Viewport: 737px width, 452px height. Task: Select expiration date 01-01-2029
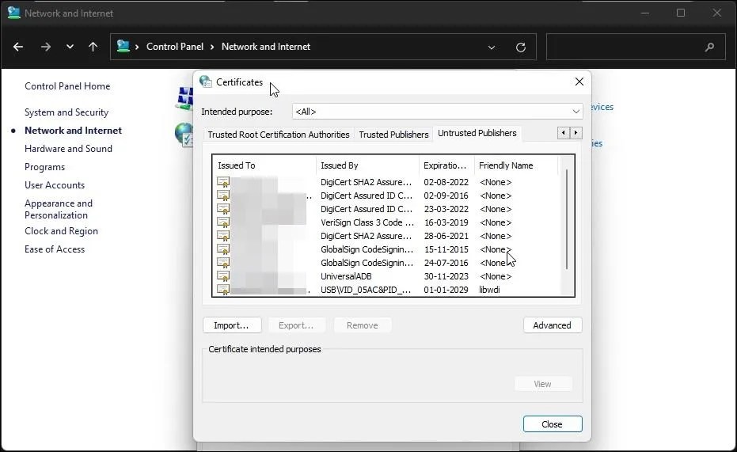tap(446, 290)
